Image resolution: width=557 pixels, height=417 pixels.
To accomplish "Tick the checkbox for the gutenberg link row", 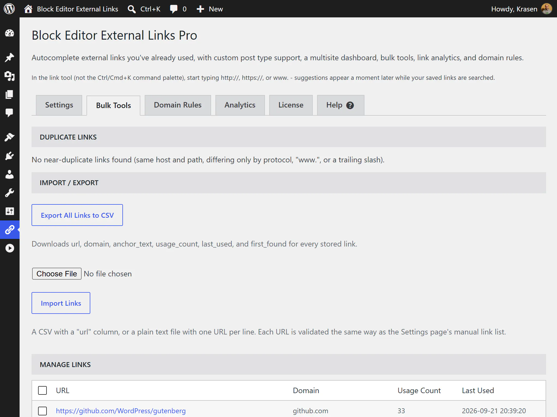I will (x=42, y=411).
